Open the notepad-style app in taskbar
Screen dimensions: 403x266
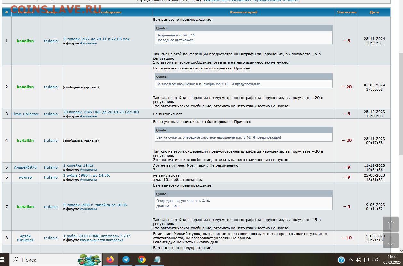(157, 260)
